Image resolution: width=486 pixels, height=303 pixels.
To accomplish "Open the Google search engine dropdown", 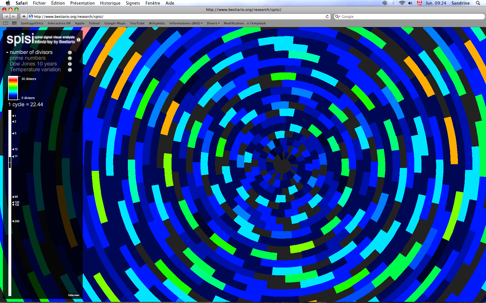I will pos(337,16).
